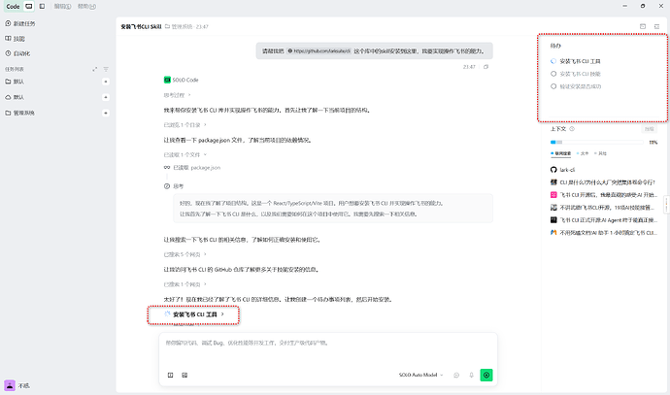This screenshot has width=670, height=395.
Task: Select the 联网搜索 context tab
Action: coord(560,153)
